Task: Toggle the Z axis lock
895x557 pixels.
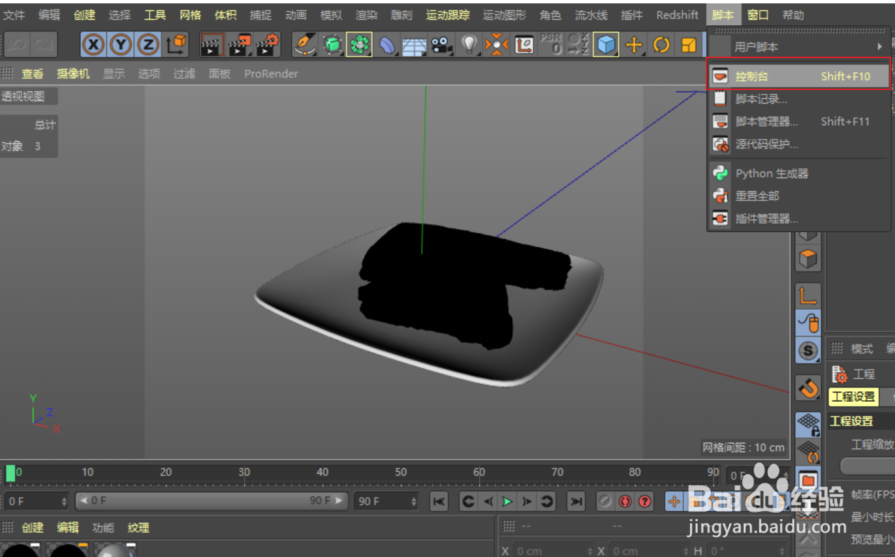Action: pyautogui.click(x=148, y=44)
